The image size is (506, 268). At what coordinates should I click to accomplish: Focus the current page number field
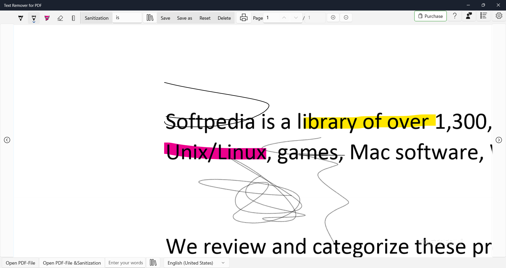(x=271, y=18)
